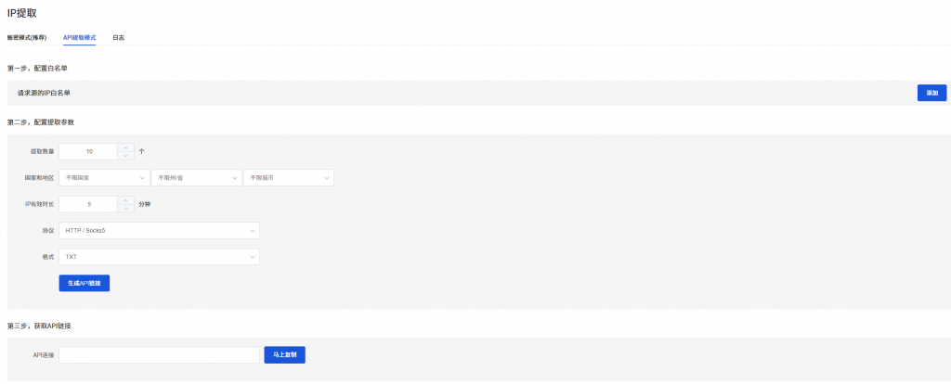Click the 添加 whitelist button
This screenshot has height=384, width=951.
pyautogui.click(x=931, y=93)
